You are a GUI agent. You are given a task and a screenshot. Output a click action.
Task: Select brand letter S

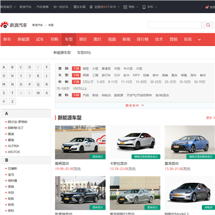tap(4, 93)
